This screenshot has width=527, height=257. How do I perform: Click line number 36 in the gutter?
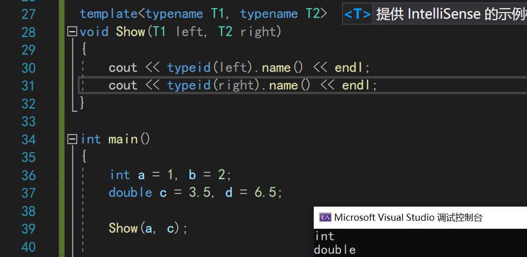(29, 175)
